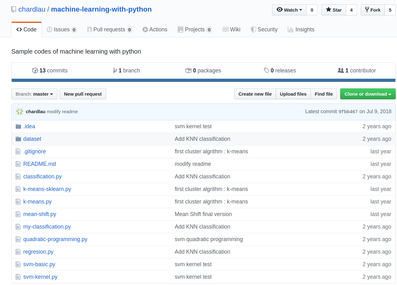
Task: Click the repository book icon beside chardlau
Action: pos(13,9)
